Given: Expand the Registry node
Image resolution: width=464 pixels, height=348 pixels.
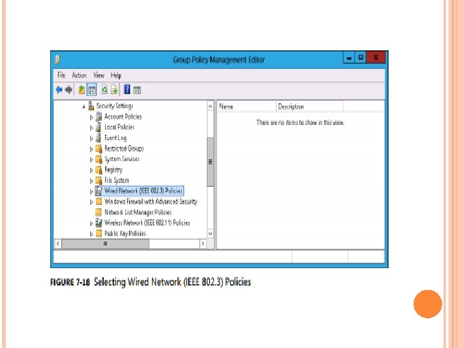Looking at the screenshot, I should [x=92, y=170].
